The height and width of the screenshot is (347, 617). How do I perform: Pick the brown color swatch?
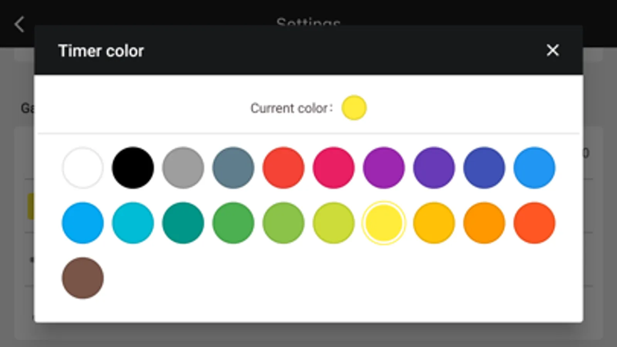click(x=83, y=278)
